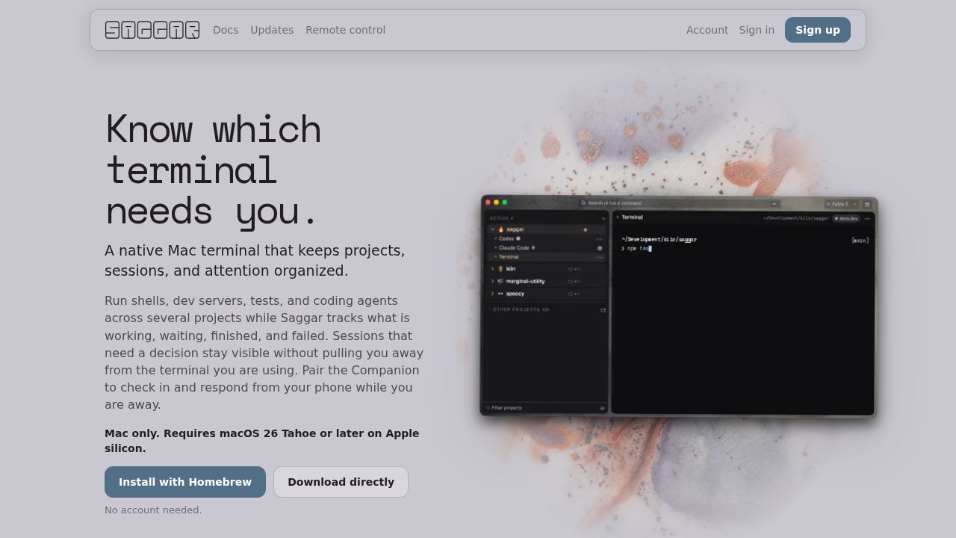Click the ~/Development/kiln/saggar path in header
The height and width of the screenshot is (538, 956).
pos(796,218)
